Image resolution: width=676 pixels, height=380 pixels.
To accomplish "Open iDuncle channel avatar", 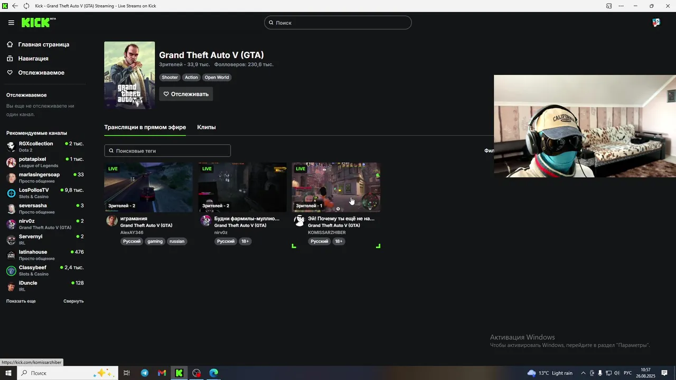I will [11, 286].
